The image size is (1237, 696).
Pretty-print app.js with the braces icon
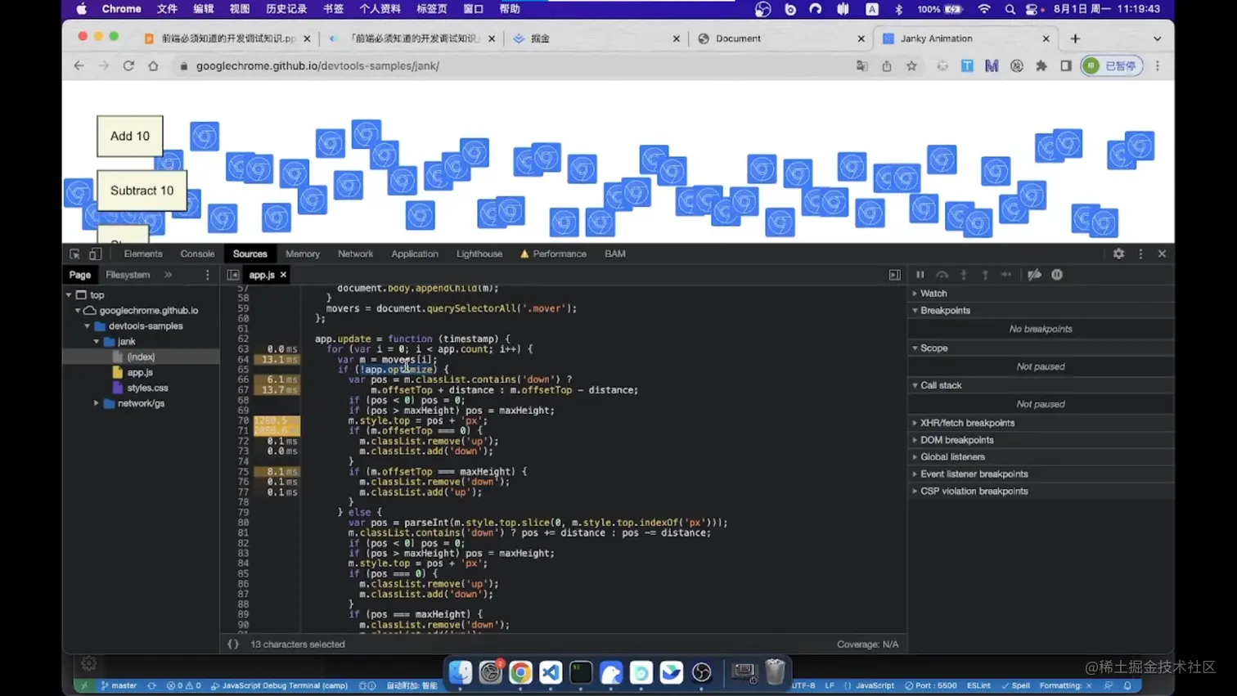(233, 644)
